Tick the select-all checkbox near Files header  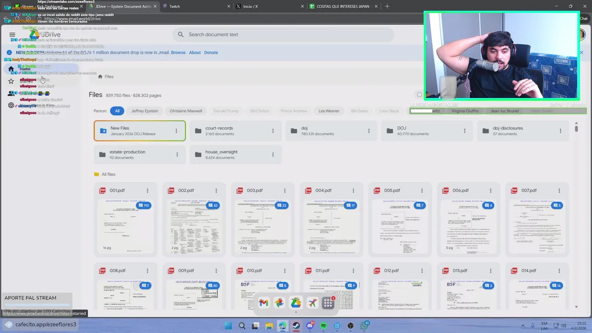(419, 95)
